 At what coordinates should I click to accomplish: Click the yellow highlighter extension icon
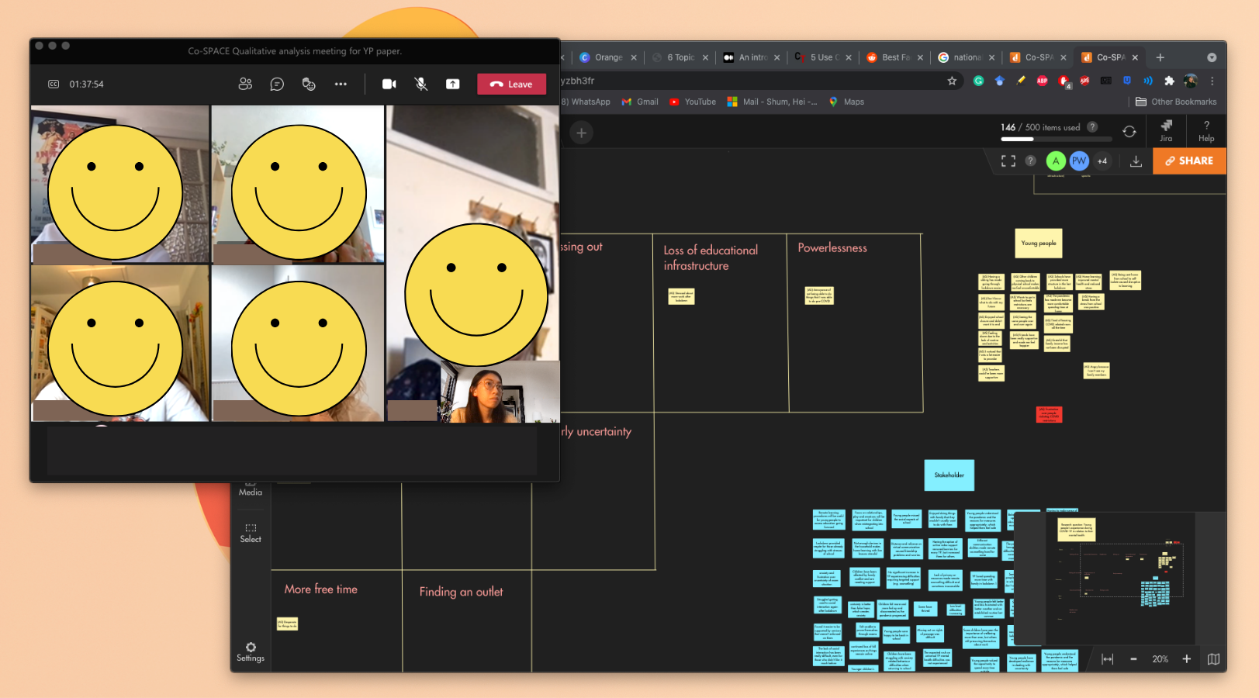1021,81
